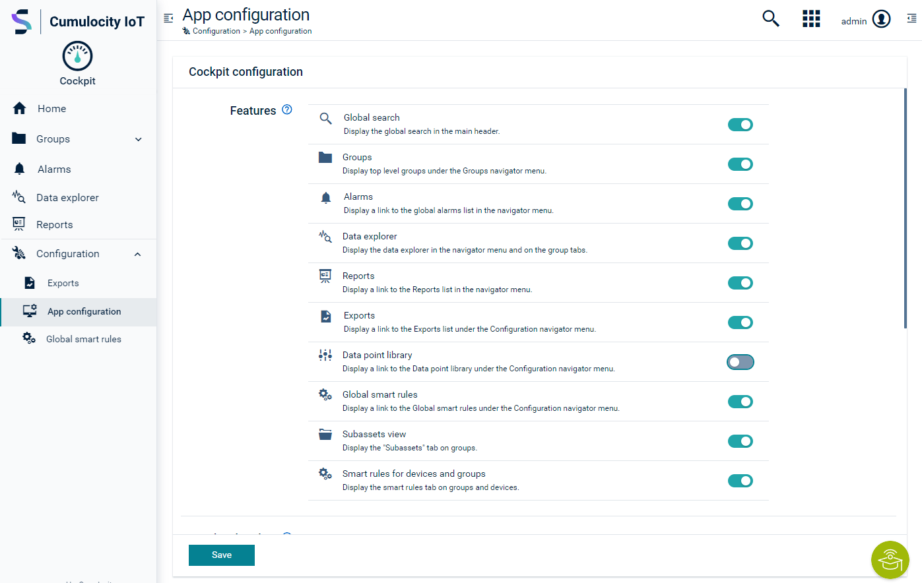
Task: Open the right drawer icon at top right
Action: tap(911, 18)
